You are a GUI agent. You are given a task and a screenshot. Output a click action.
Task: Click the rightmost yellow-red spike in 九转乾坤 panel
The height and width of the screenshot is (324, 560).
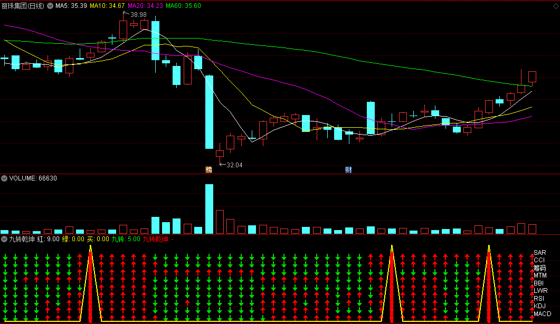tap(489, 284)
